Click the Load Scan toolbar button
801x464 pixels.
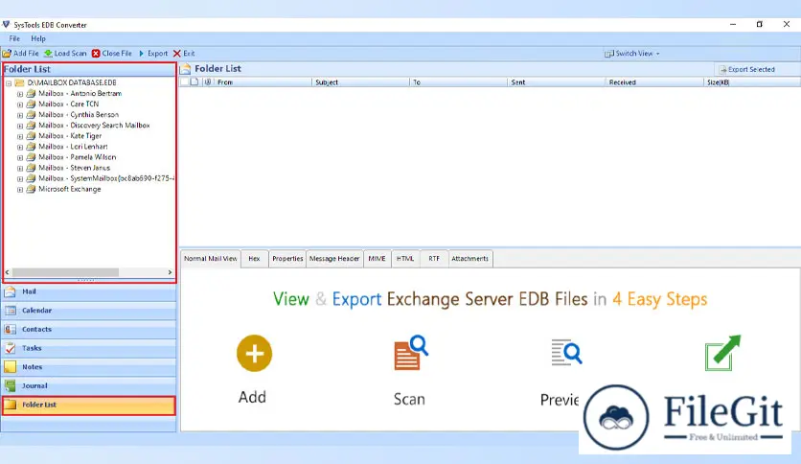pos(65,53)
